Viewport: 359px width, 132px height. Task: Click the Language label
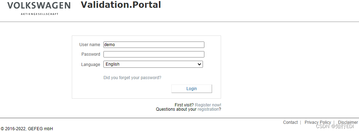point(91,64)
